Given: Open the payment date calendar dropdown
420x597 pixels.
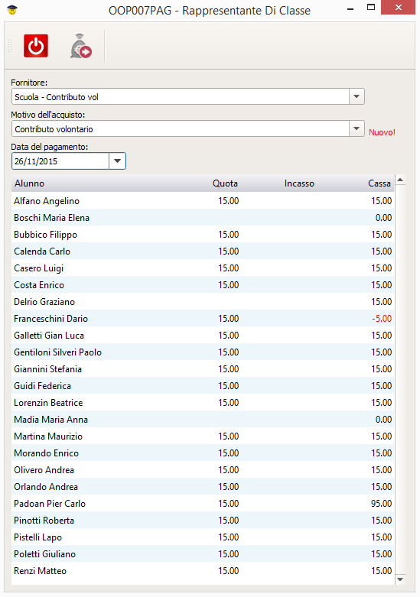Looking at the screenshot, I should point(117,161).
